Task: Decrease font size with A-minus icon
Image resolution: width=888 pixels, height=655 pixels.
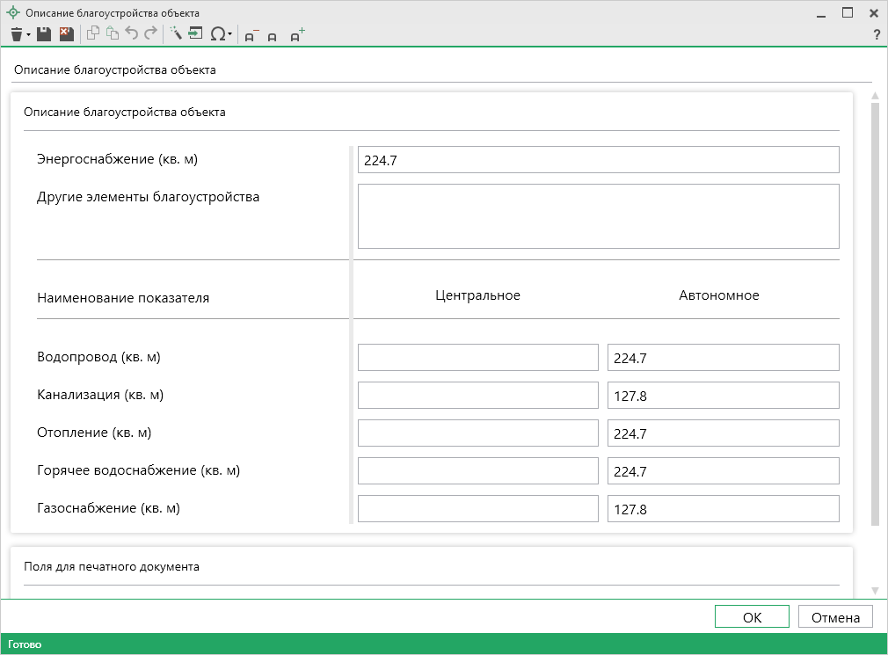Action: tap(251, 35)
